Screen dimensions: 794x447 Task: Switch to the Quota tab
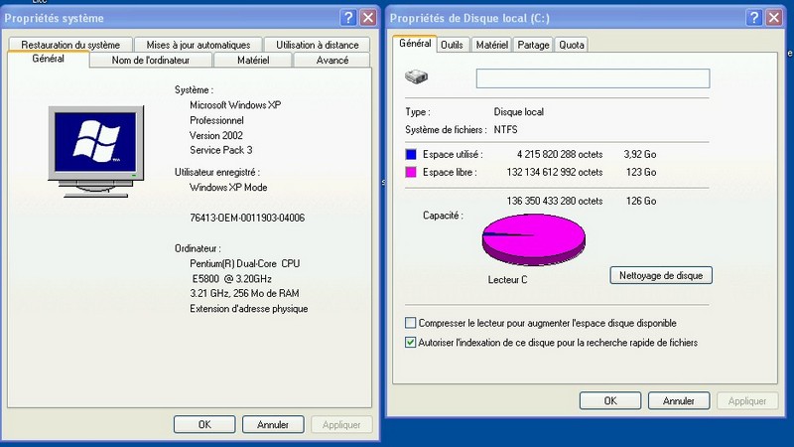(x=572, y=45)
